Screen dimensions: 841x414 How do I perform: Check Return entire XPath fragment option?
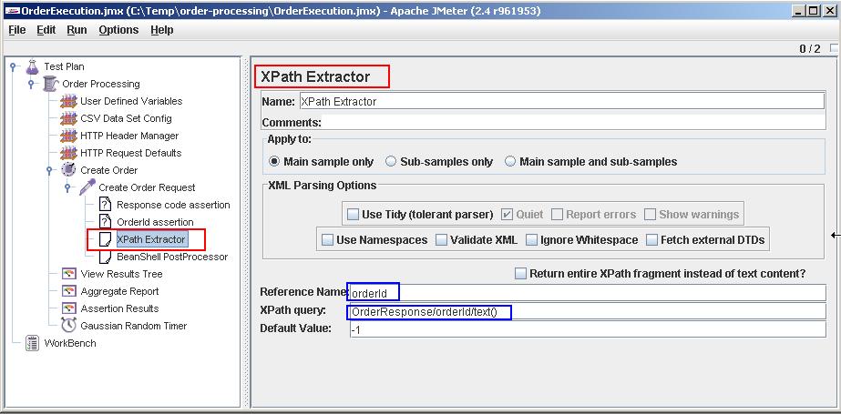click(520, 273)
